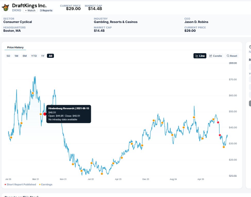Click the upper red short-report marker after Apr 25
Viewport: 251px width, 197px height.
(x=218, y=122)
